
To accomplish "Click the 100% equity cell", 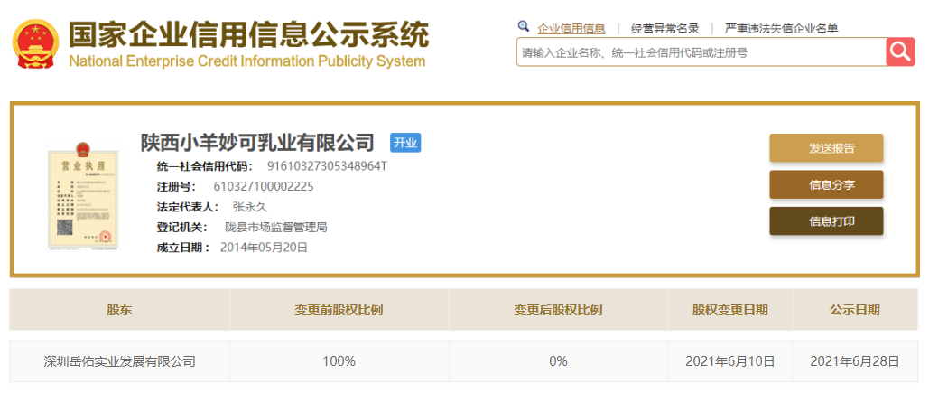I will (339, 361).
